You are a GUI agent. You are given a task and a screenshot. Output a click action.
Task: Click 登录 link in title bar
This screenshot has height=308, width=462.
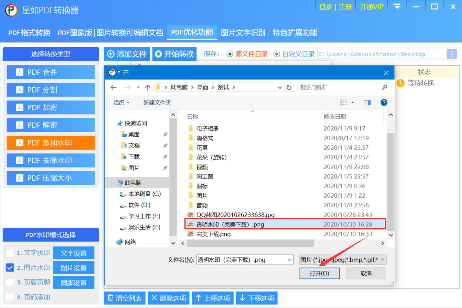click(326, 7)
